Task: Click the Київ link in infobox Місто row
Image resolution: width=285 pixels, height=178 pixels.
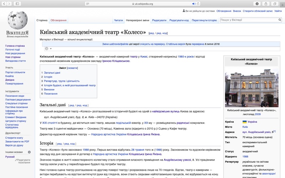Action: point(245,127)
